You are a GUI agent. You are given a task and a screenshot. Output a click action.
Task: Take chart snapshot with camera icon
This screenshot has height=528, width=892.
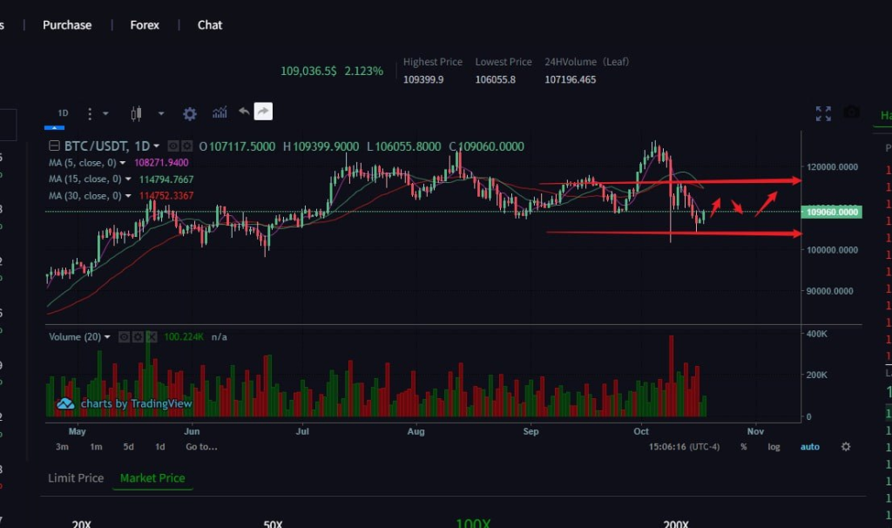[x=851, y=113]
